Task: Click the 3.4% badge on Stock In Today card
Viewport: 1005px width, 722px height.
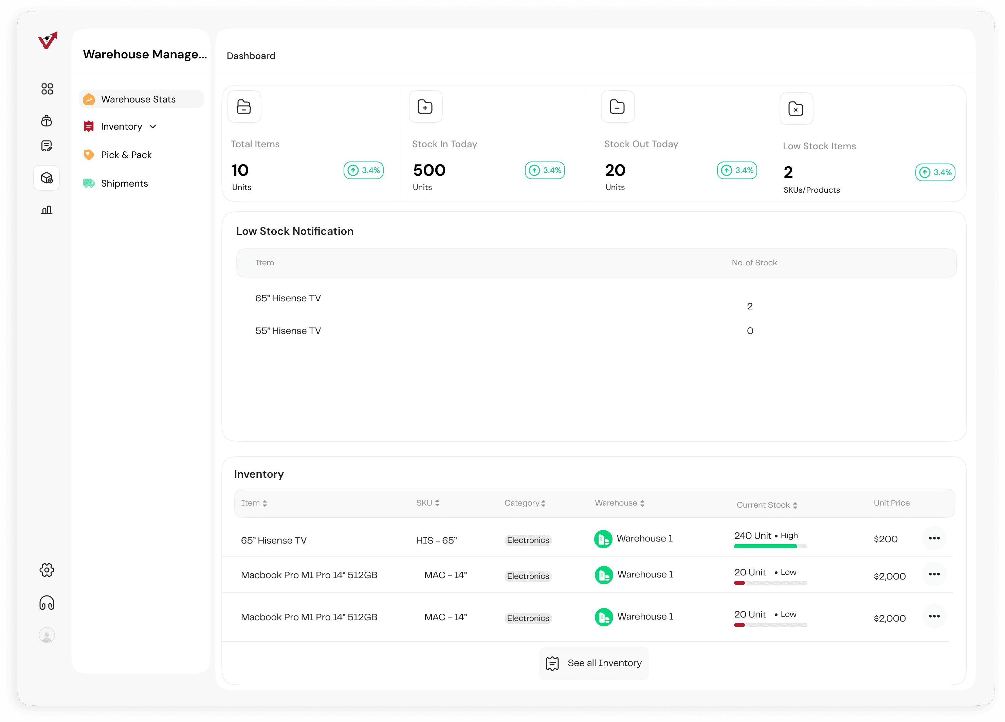Action: (545, 170)
